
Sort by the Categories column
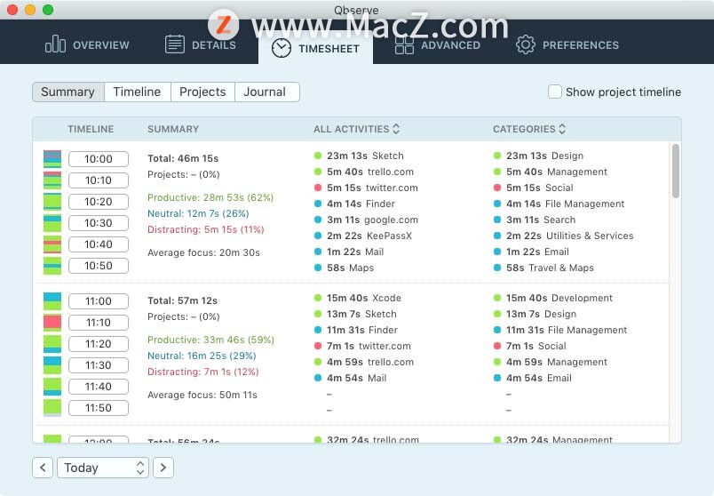[529, 129]
